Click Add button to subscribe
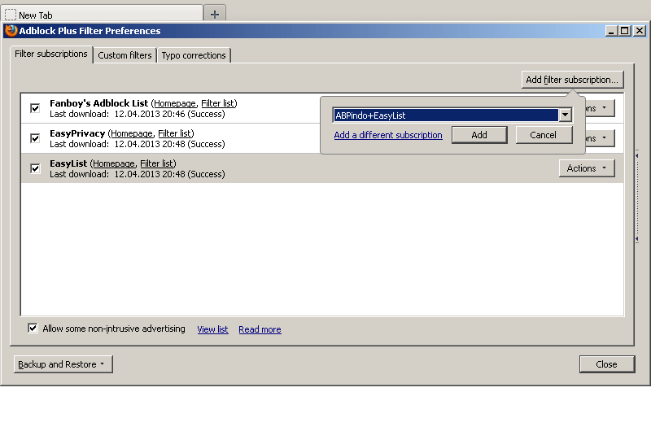Viewport: 651px width, 431px height. (x=479, y=135)
